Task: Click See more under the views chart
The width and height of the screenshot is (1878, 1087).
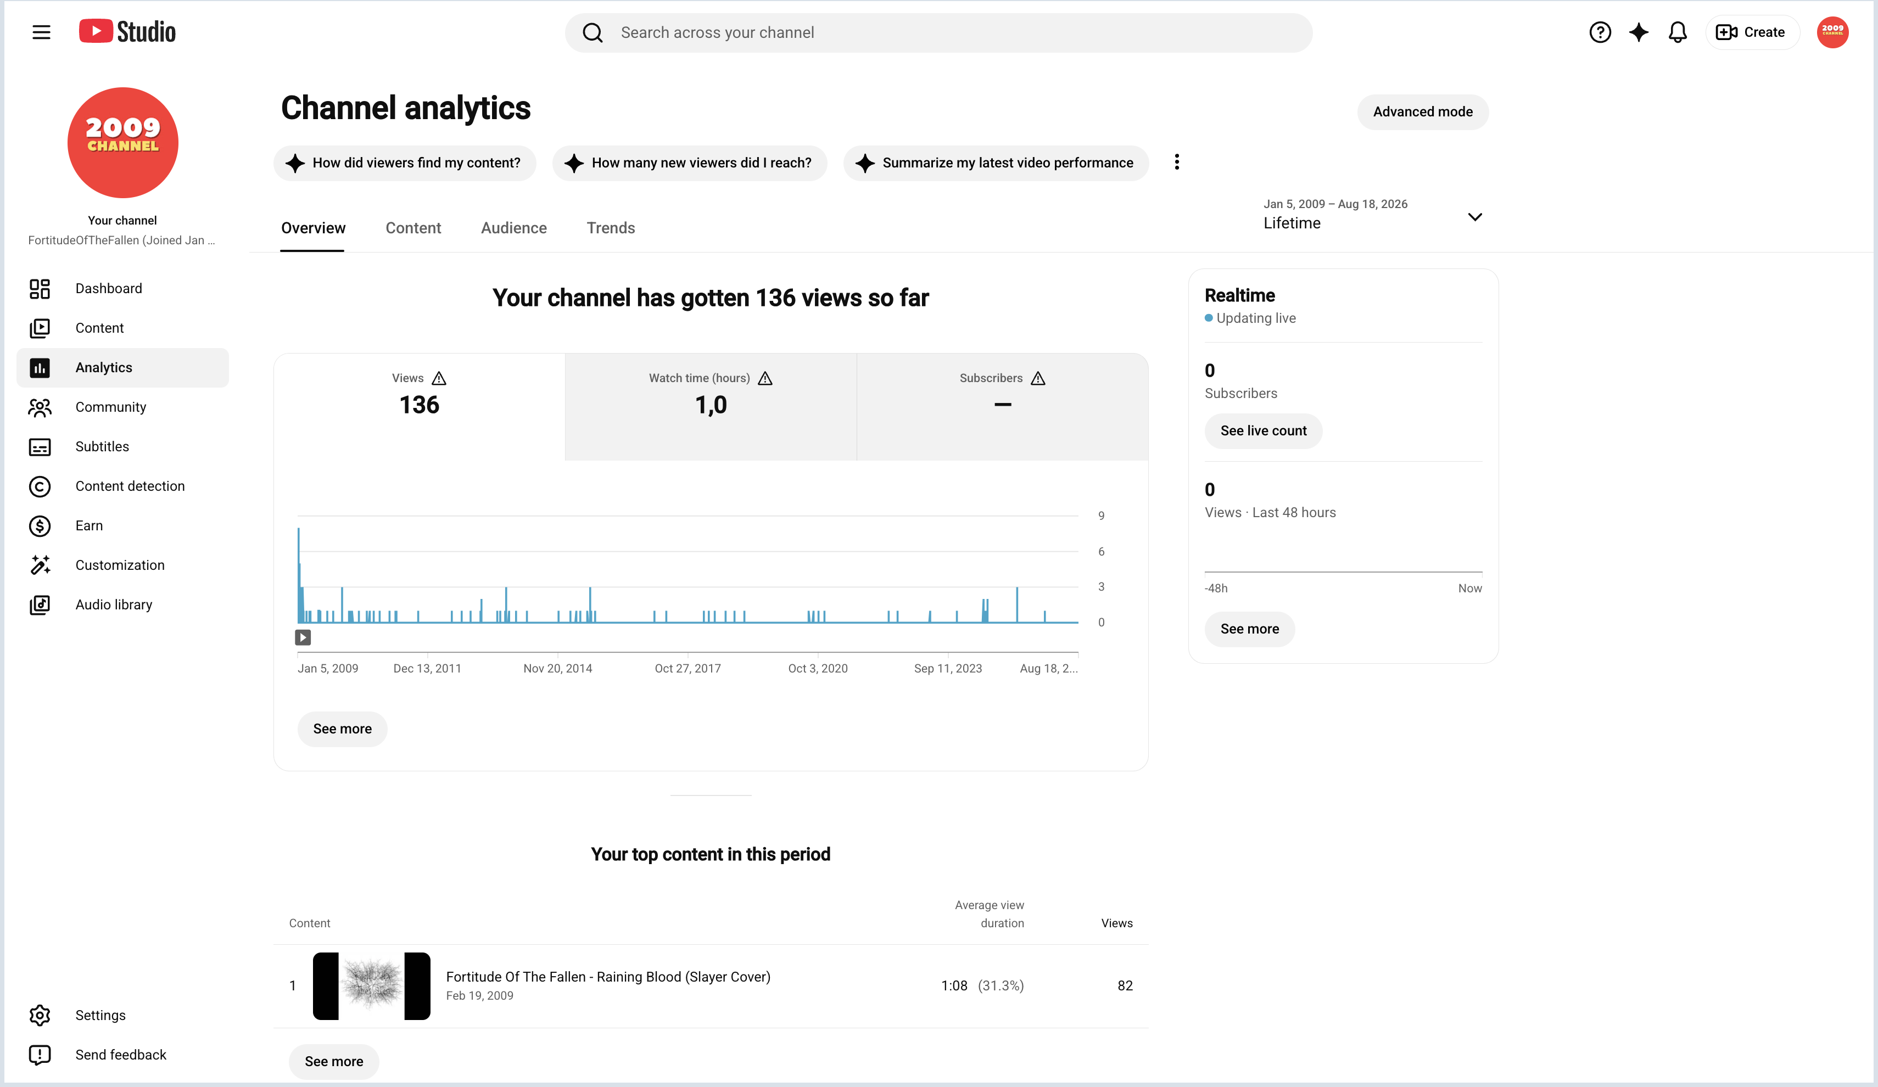Action: click(342, 729)
